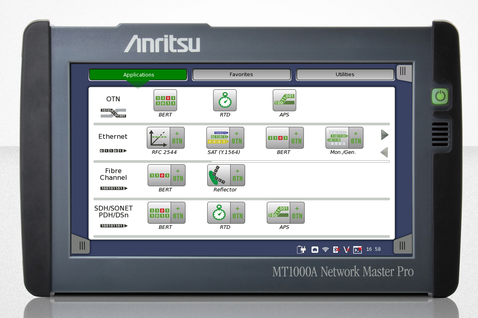Click the disabled Bluetooth status icon
This screenshot has height=318, width=478.
(x=336, y=249)
